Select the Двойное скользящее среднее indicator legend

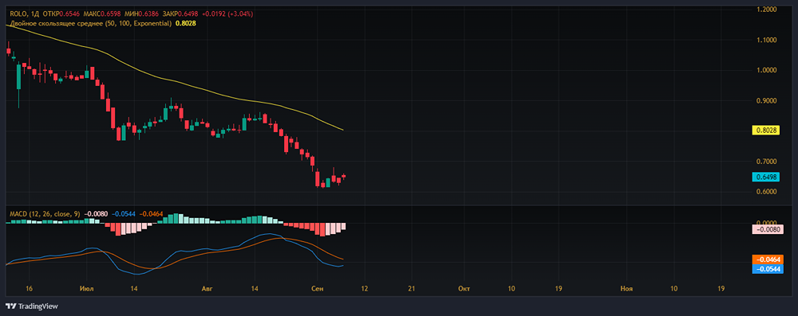click(x=91, y=23)
